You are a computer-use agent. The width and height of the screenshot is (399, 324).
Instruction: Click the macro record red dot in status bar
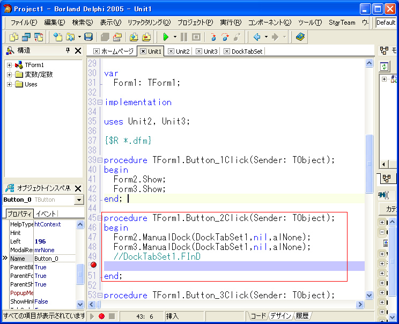(x=101, y=316)
